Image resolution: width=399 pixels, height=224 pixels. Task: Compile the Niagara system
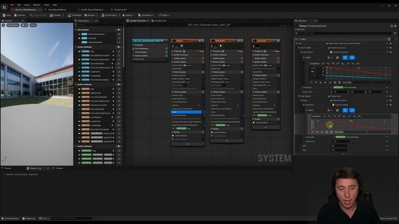55,15
